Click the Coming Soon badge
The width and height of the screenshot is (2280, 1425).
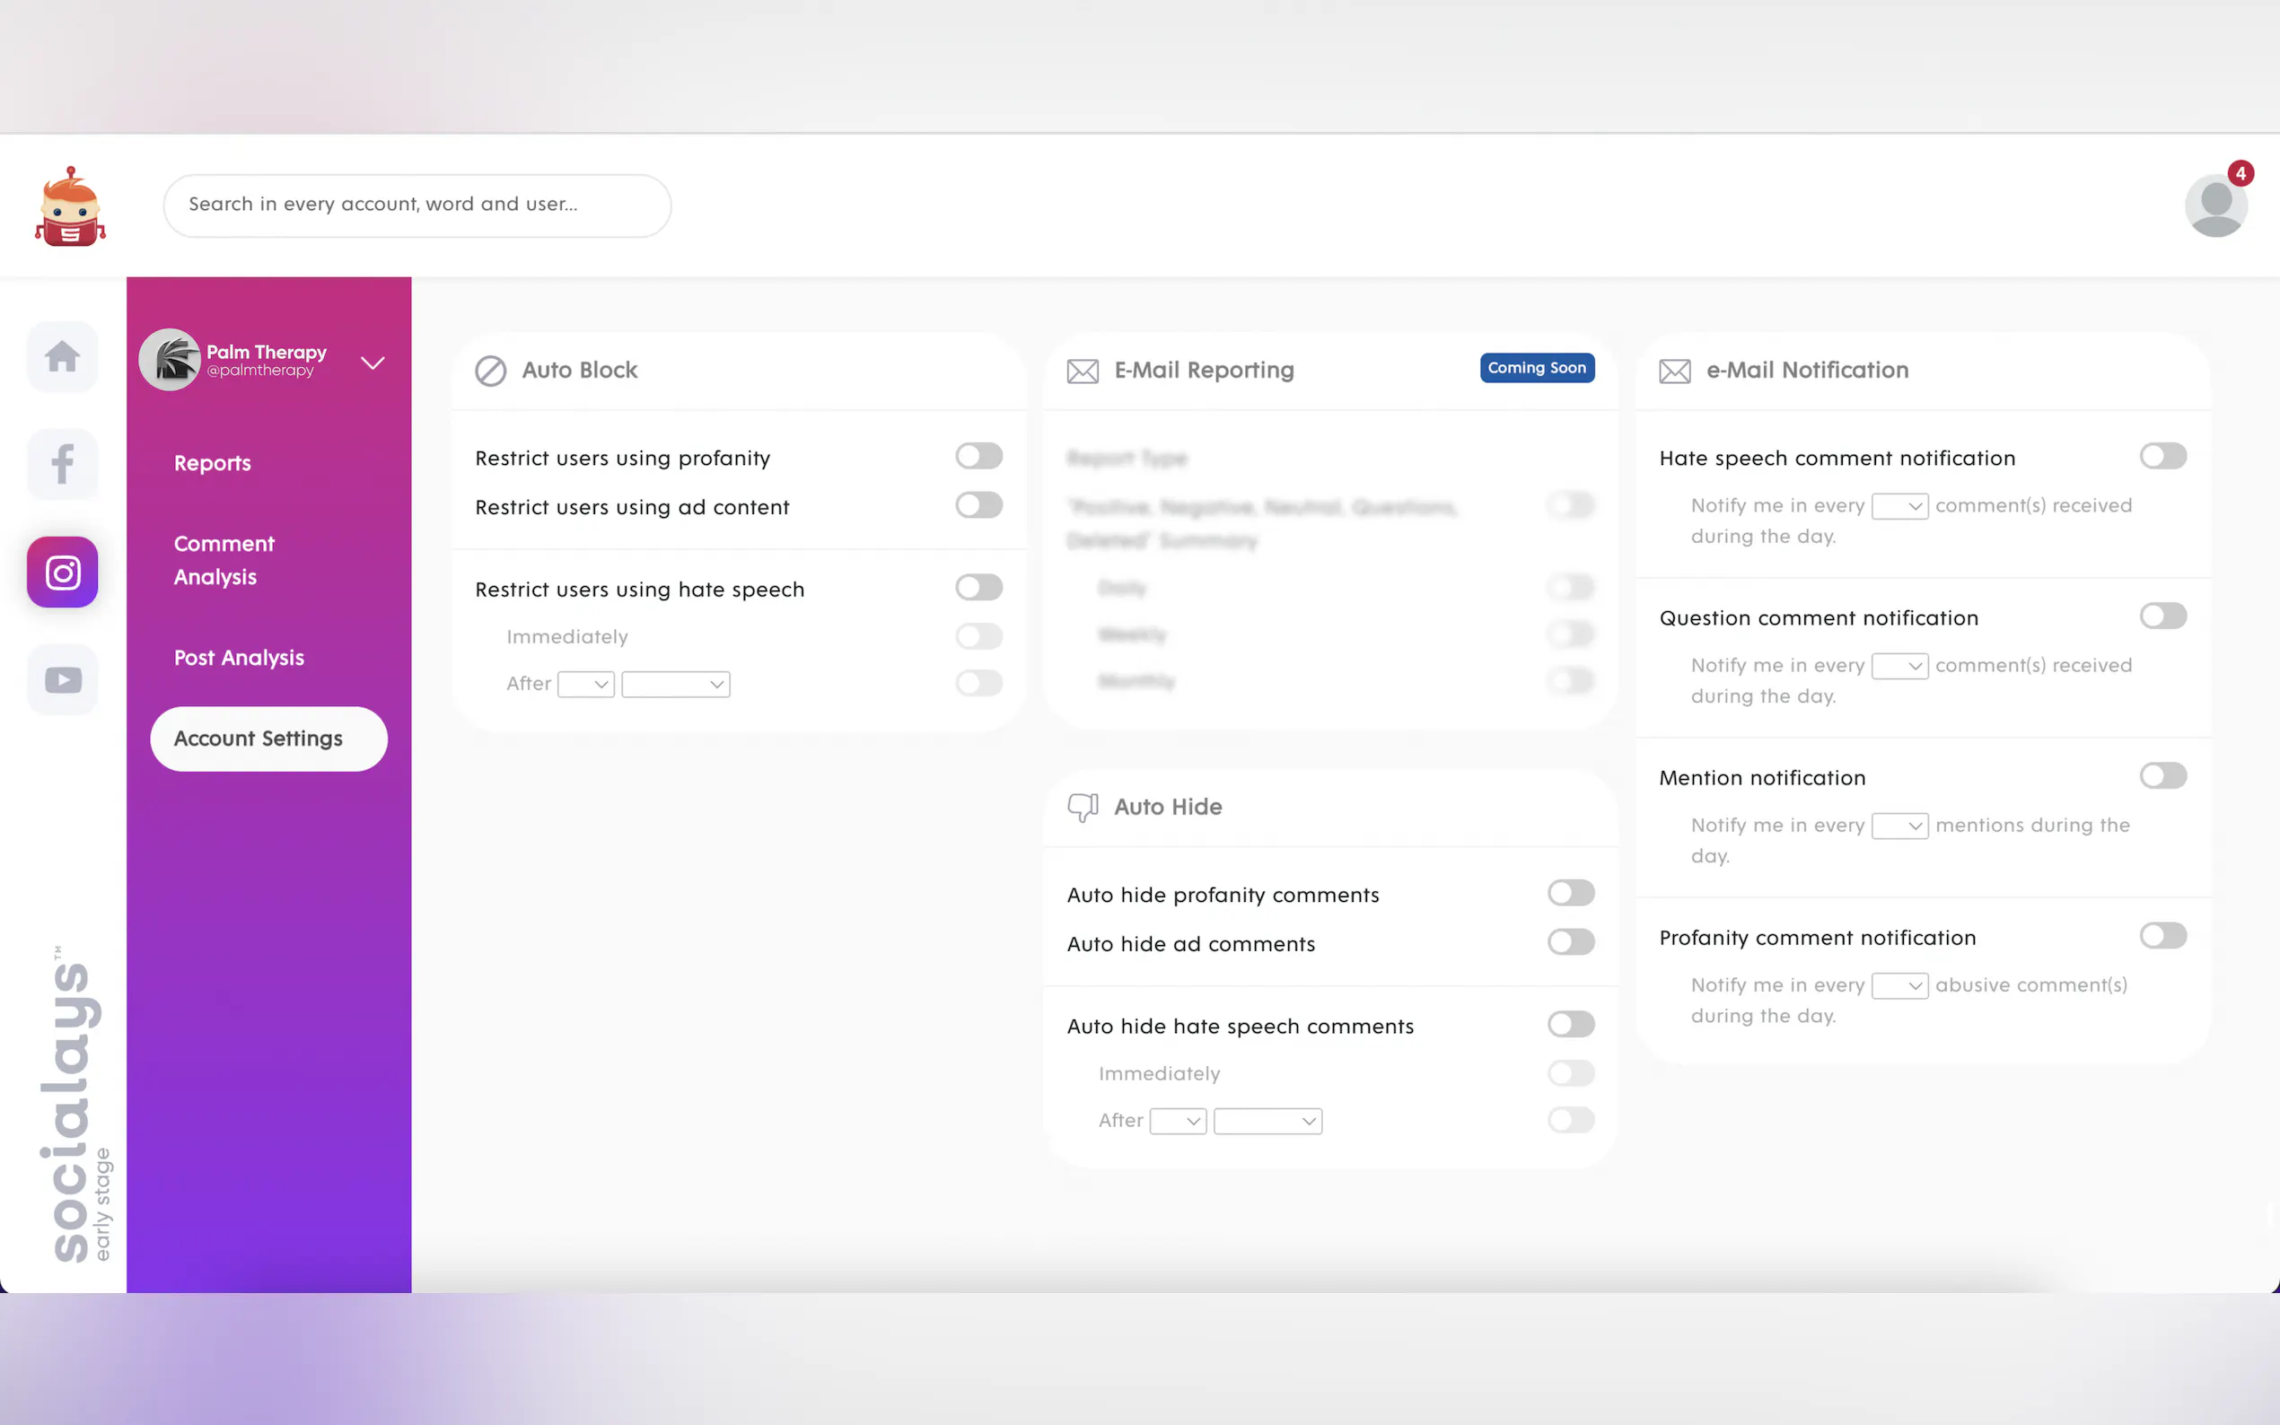(1537, 368)
